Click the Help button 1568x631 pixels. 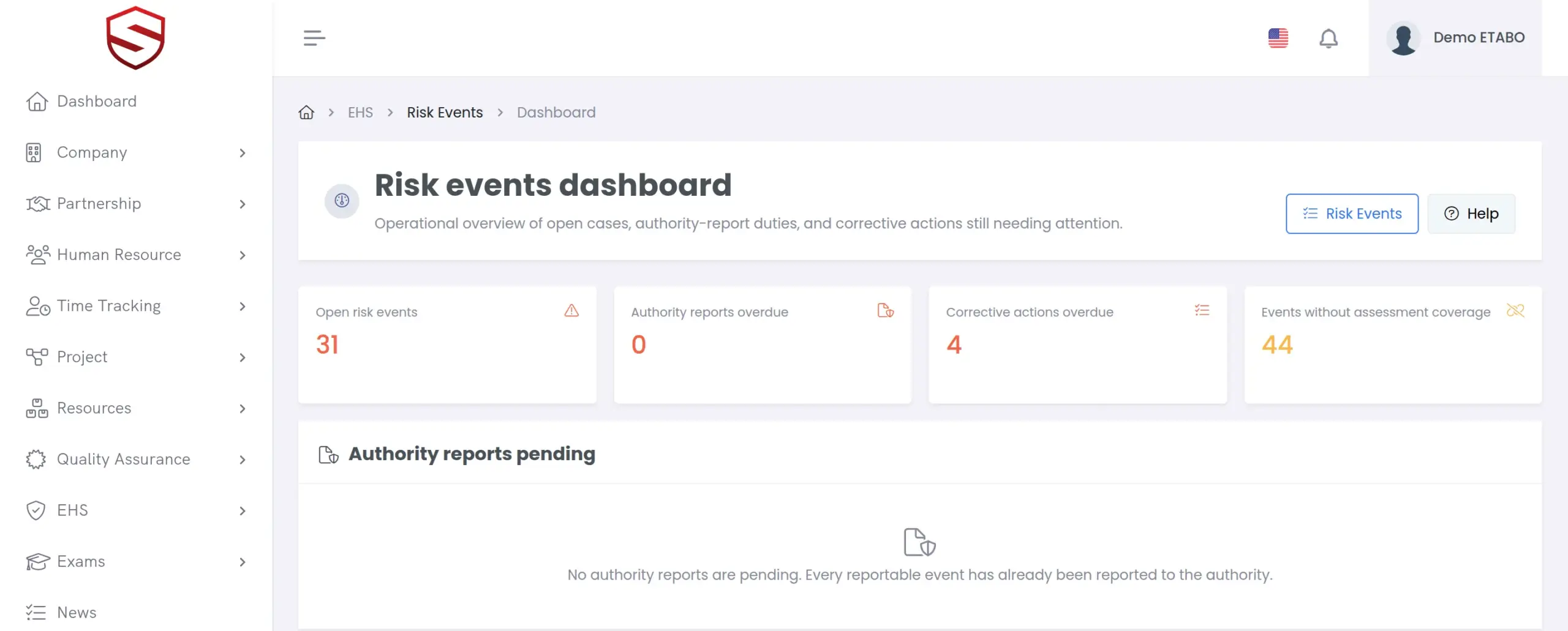[x=1471, y=214]
